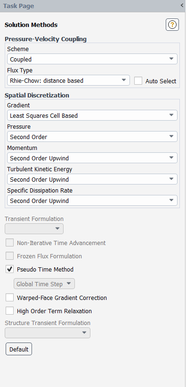Click the Momentum dropdown arrow
The height and width of the screenshot is (387, 186).
coord(171,158)
